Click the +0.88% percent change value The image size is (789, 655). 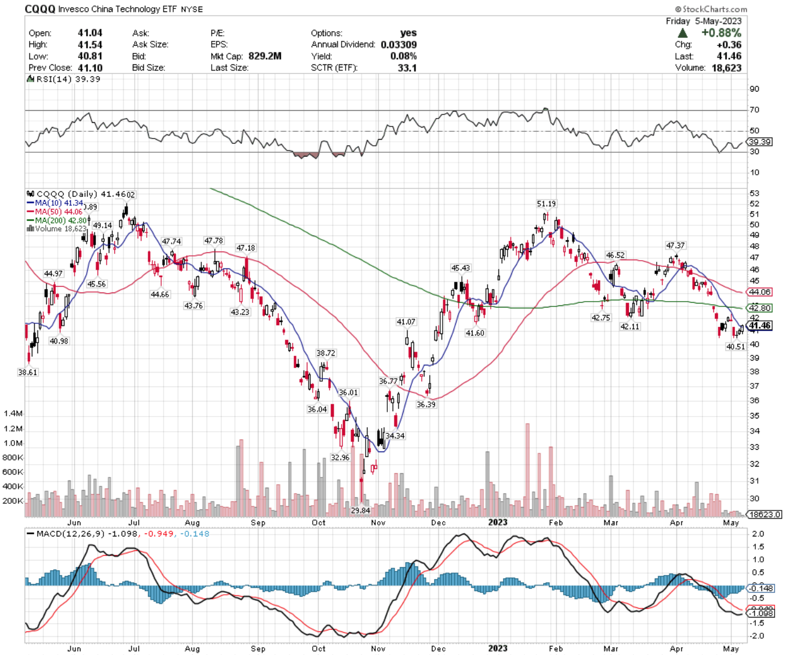pos(721,33)
